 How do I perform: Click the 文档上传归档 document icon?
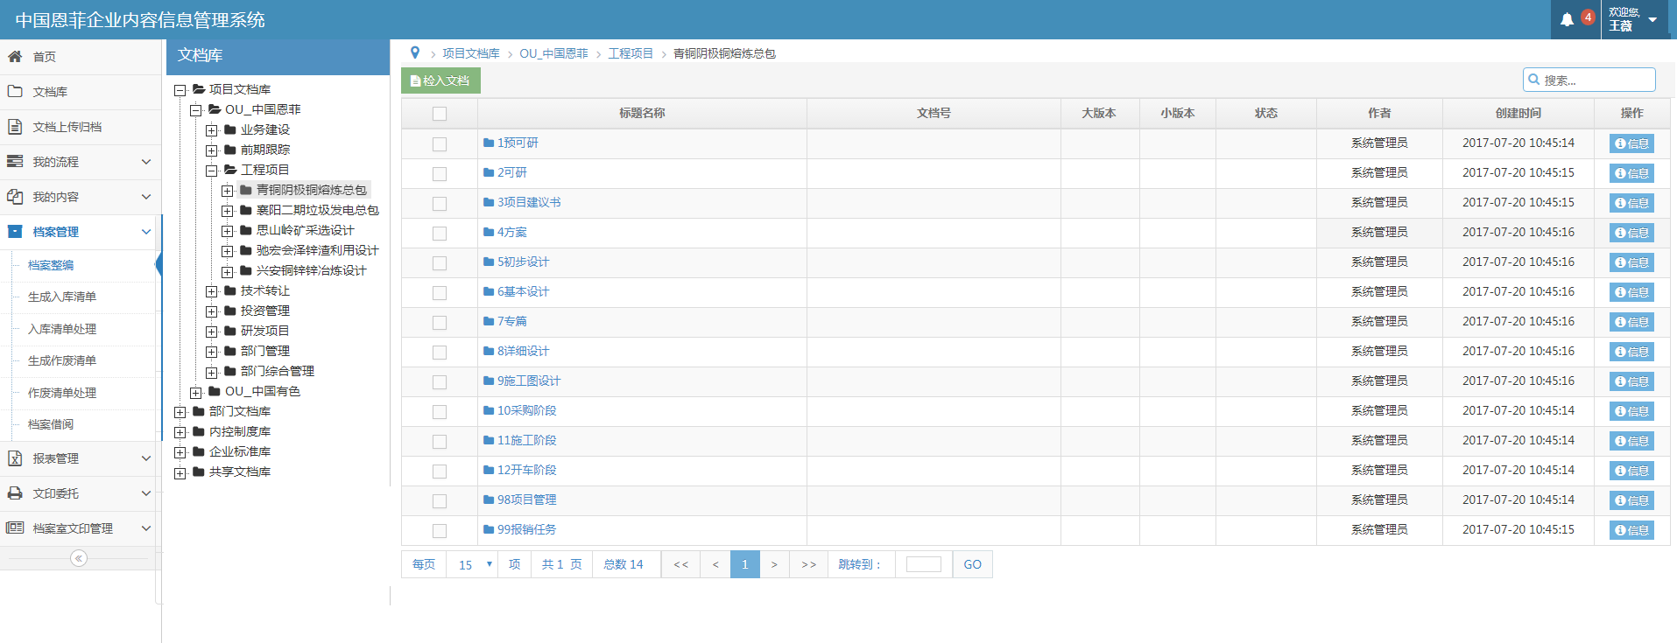pyautogui.click(x=15, y=126)
